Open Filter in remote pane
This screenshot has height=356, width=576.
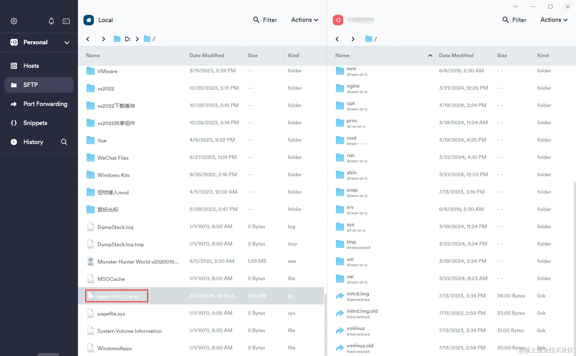coord(514,20)
